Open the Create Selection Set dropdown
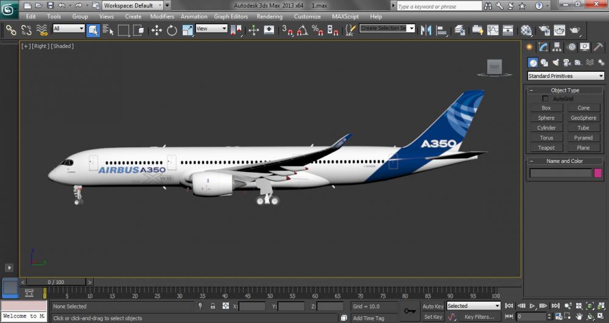The height and width of the screenshot is (323, 609). click(x=387, y=29)
